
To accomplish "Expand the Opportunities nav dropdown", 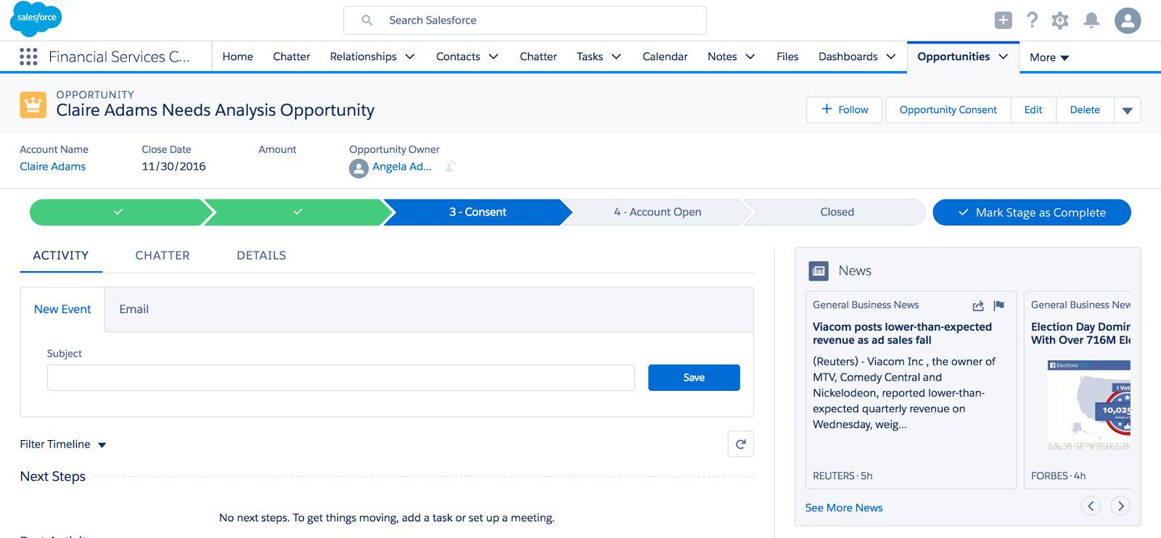I will (x=1004, y=57).
